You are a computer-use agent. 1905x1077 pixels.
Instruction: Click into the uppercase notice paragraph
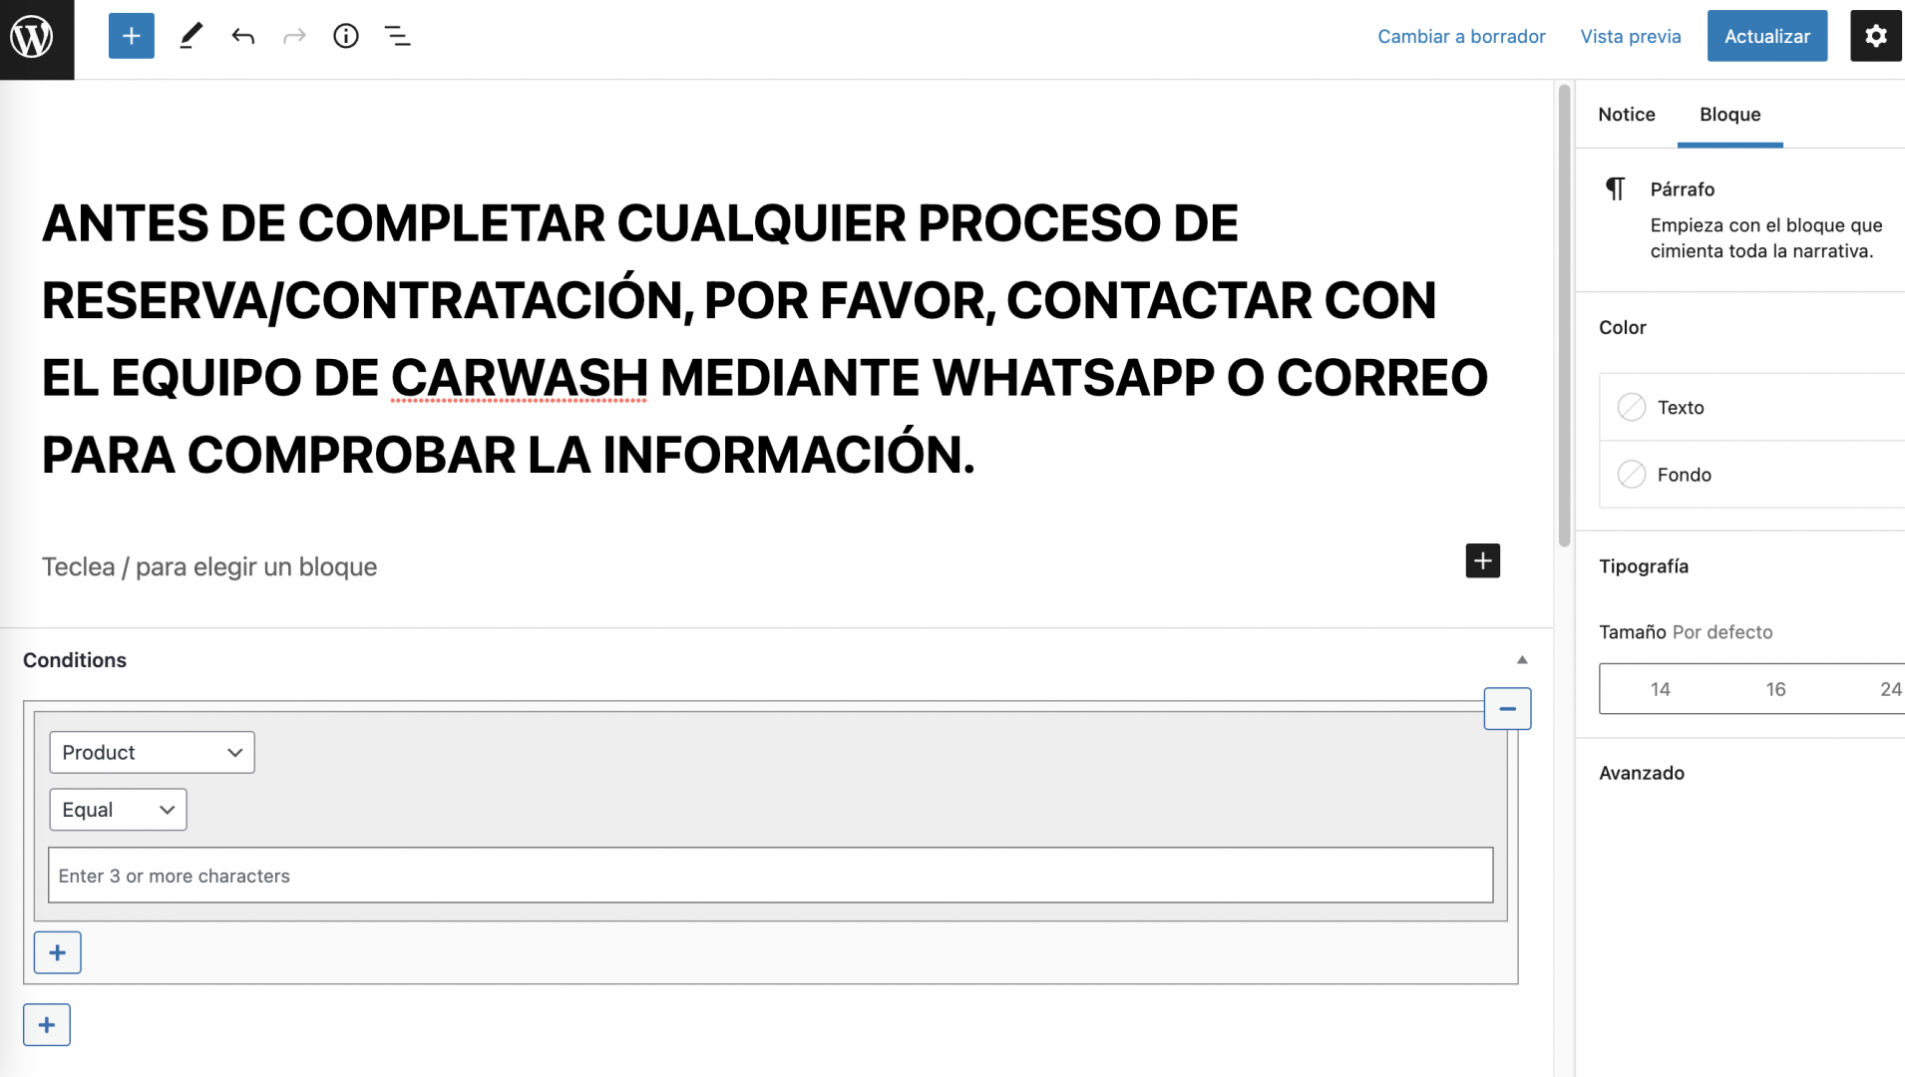coord(764,338)
